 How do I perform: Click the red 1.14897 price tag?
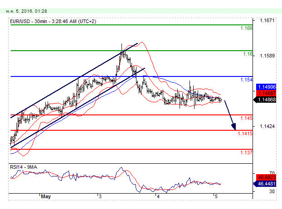265,93
